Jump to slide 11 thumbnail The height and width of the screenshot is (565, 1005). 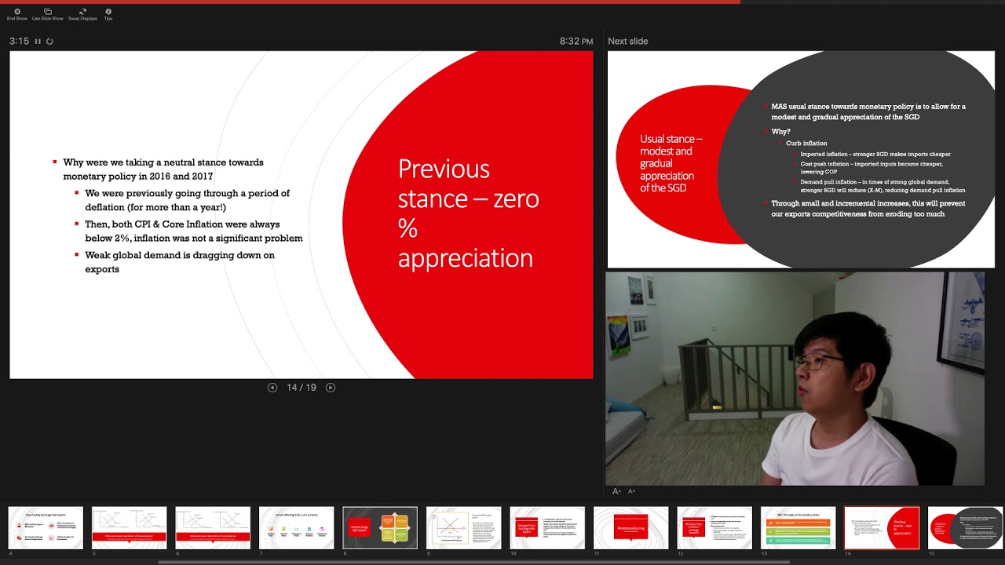tap(631, 527)
